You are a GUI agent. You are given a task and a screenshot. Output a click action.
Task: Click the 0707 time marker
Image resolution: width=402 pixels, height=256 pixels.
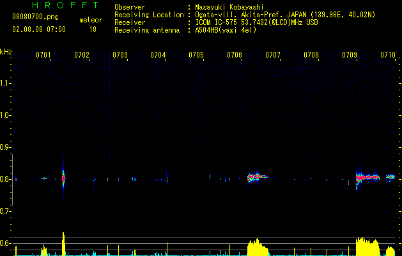pyautogui.click(x=273, y=55)
